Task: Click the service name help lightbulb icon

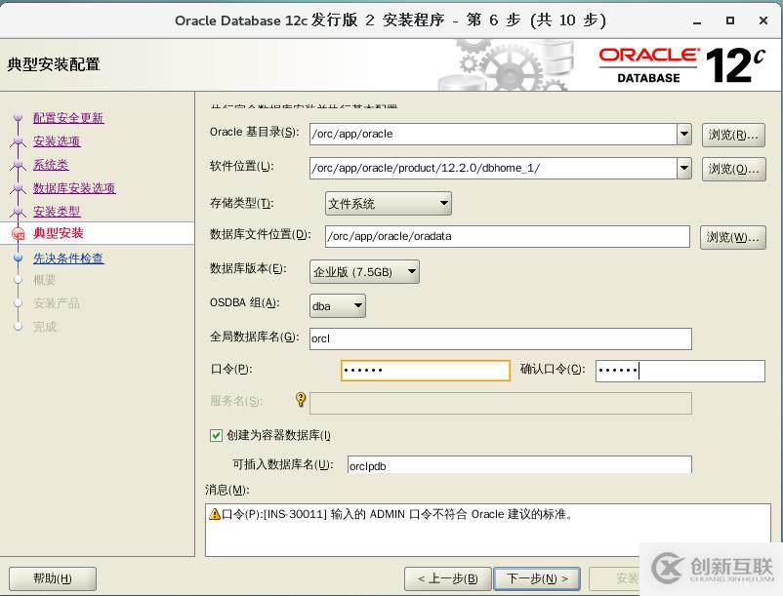Action: point(301,400)
